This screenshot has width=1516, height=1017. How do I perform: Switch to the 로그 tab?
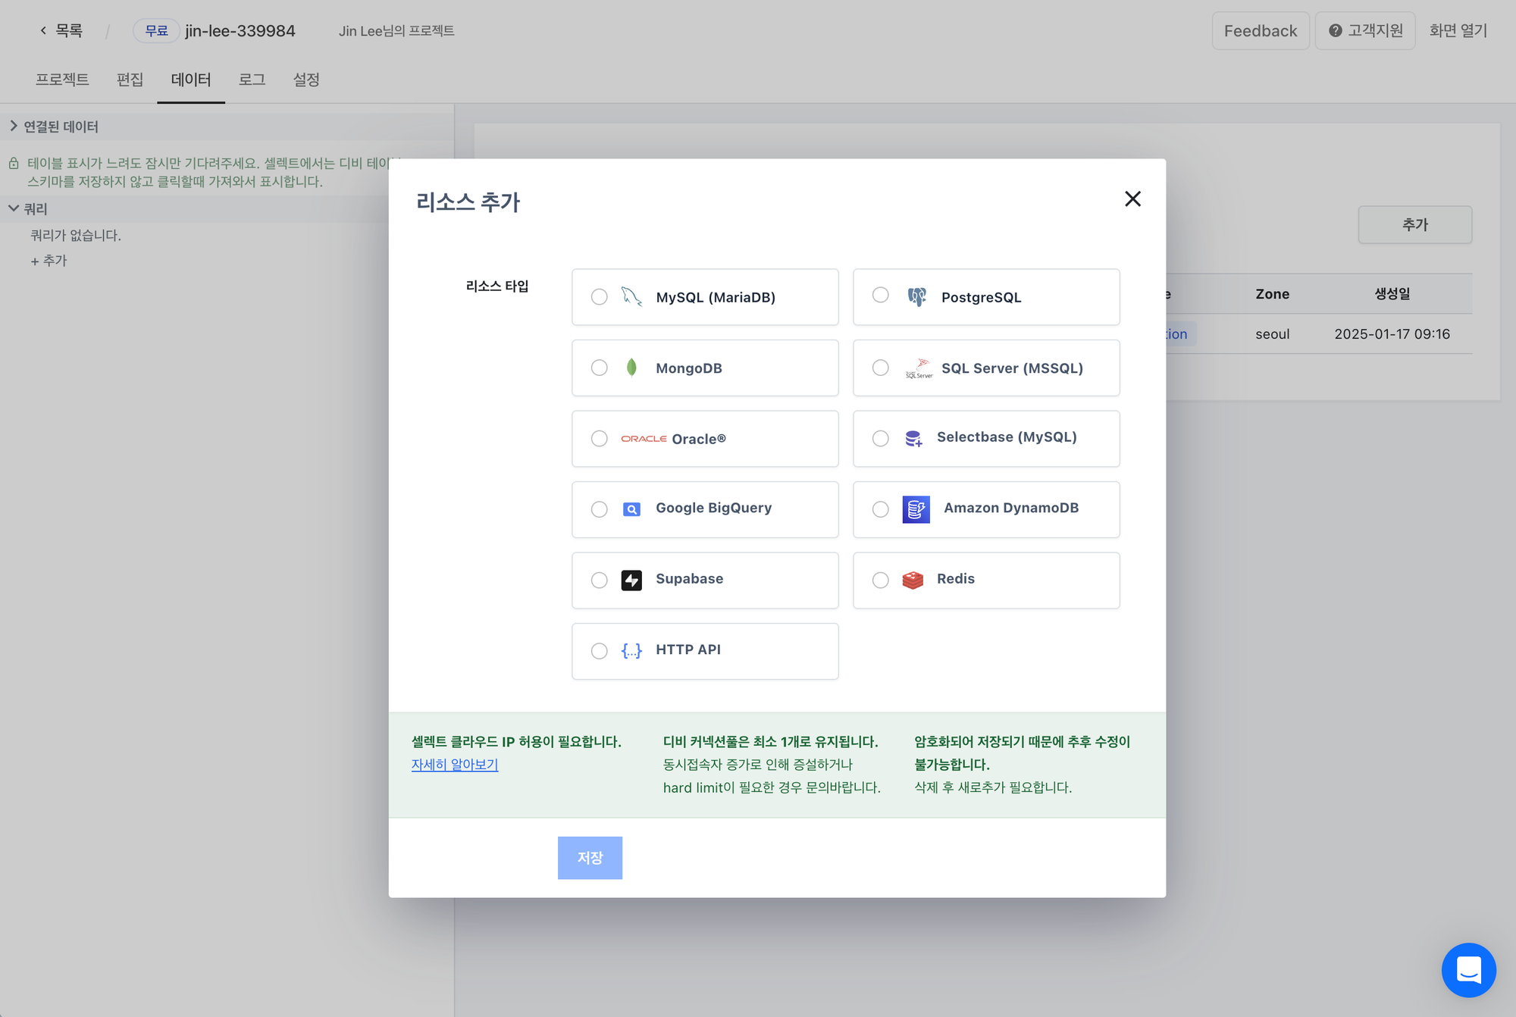[252, 80]
